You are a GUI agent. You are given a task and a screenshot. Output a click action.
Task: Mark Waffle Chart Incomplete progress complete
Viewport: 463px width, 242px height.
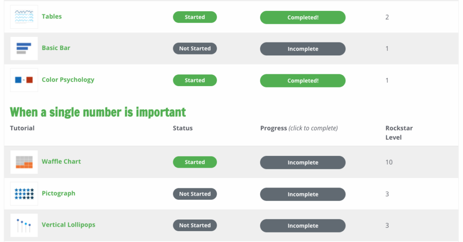302,163
